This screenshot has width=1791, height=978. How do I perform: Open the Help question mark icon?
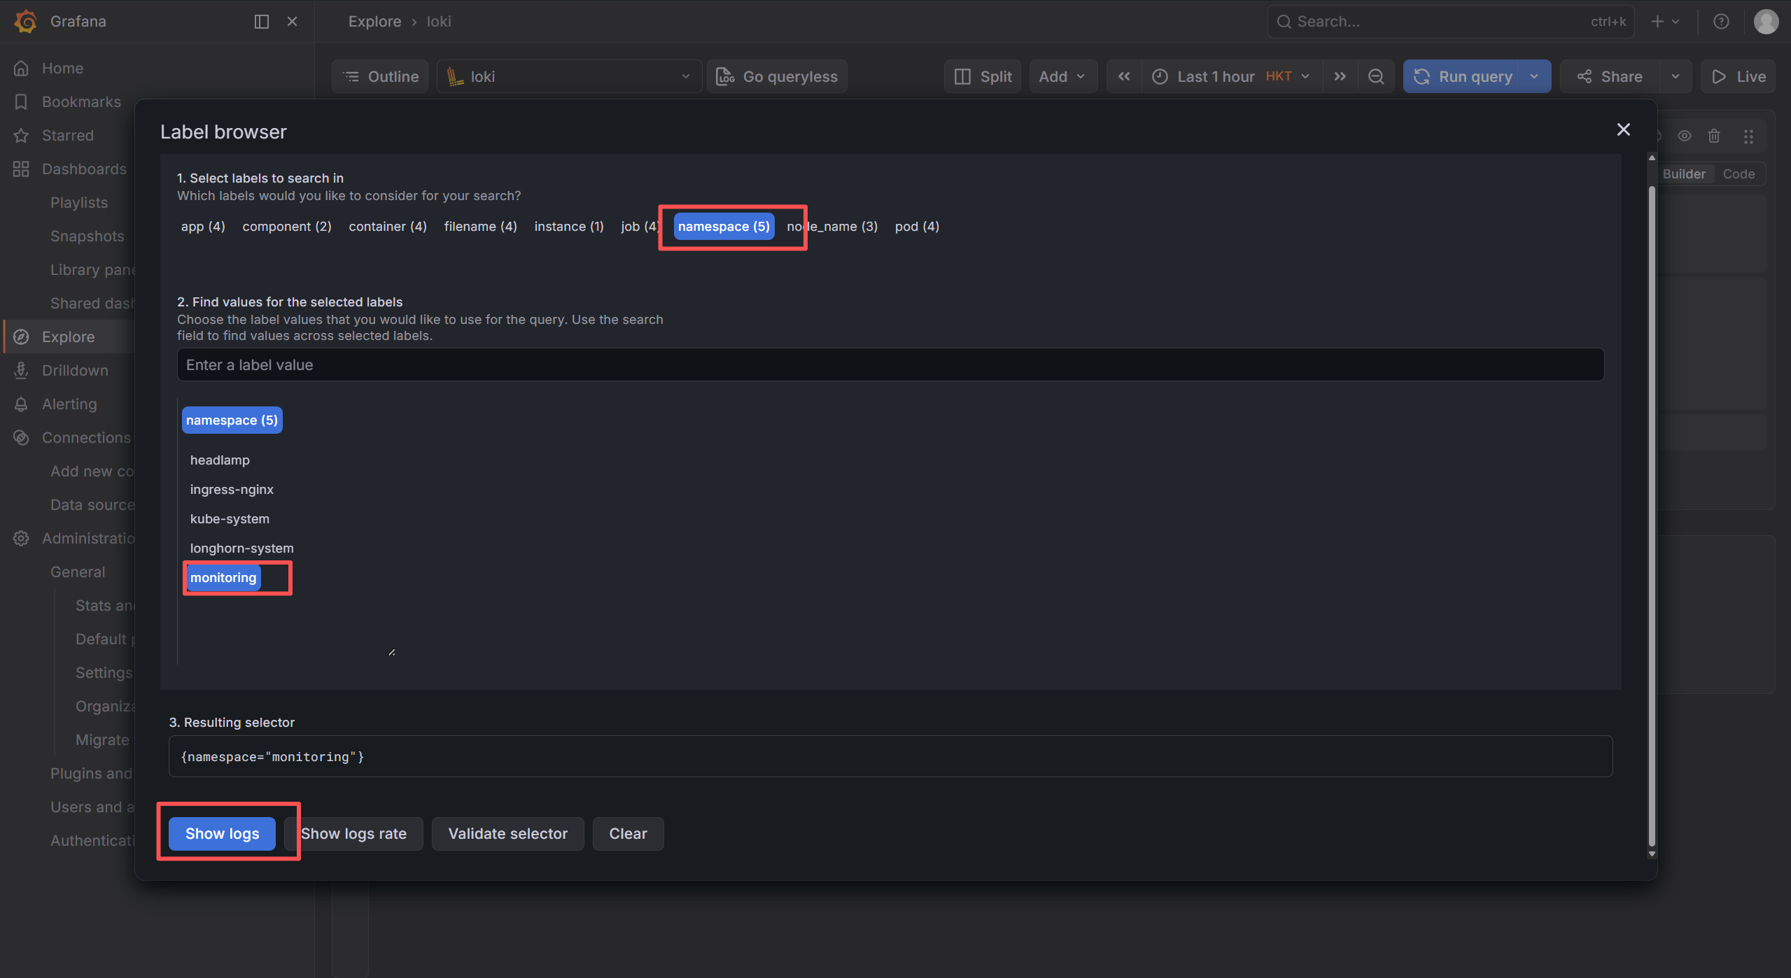point(1721,22)
